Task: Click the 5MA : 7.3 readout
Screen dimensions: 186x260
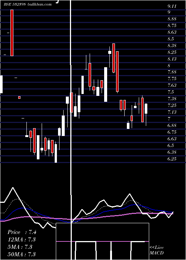Action: coord(20,247)
